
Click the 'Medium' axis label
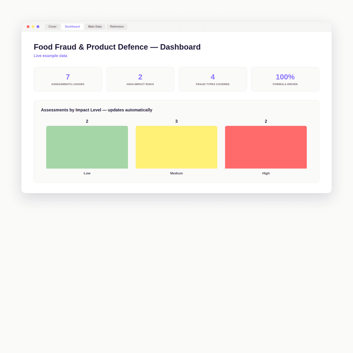click(176, 173)
